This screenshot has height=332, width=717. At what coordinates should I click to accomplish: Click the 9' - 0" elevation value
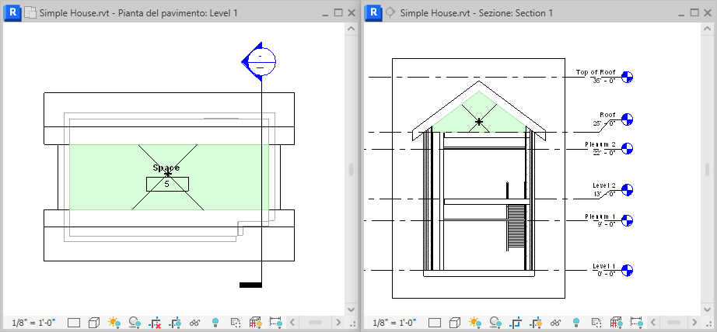click(607, 224)
